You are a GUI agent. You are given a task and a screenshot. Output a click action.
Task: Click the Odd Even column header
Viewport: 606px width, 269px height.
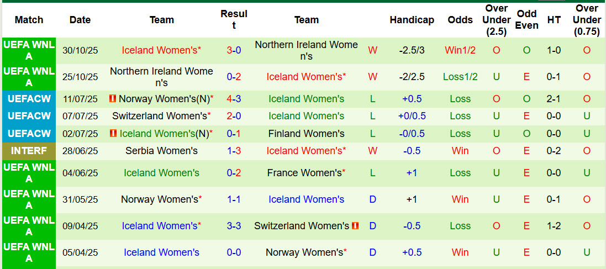pyautogui.click(x=526, y=20)
